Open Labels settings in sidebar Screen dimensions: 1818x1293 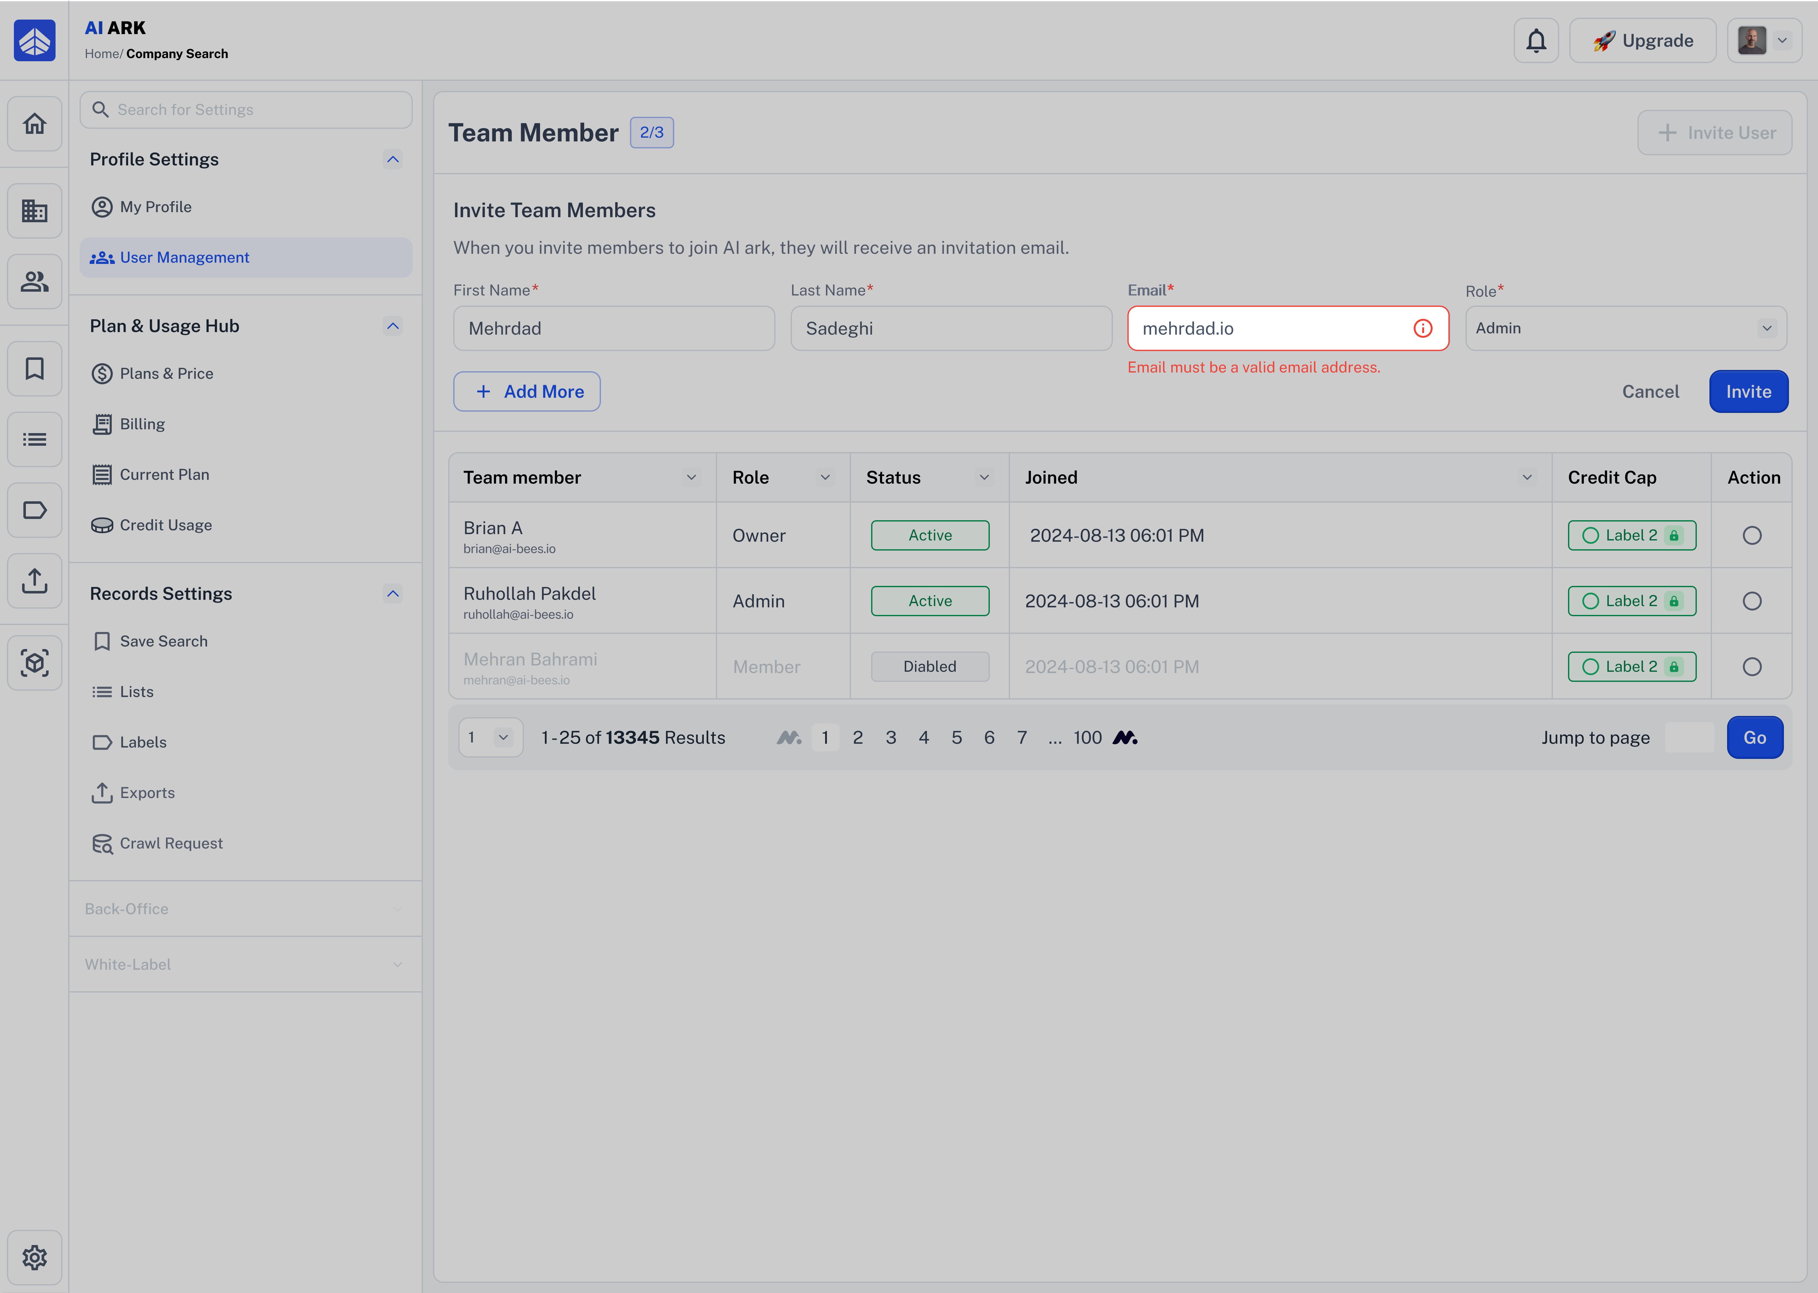click(245, 743)
